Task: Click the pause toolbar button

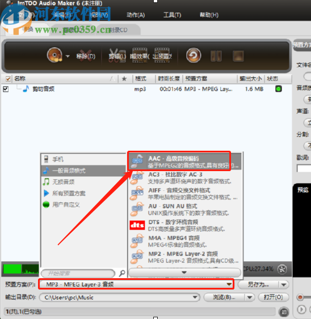Action: click(216, 56)
